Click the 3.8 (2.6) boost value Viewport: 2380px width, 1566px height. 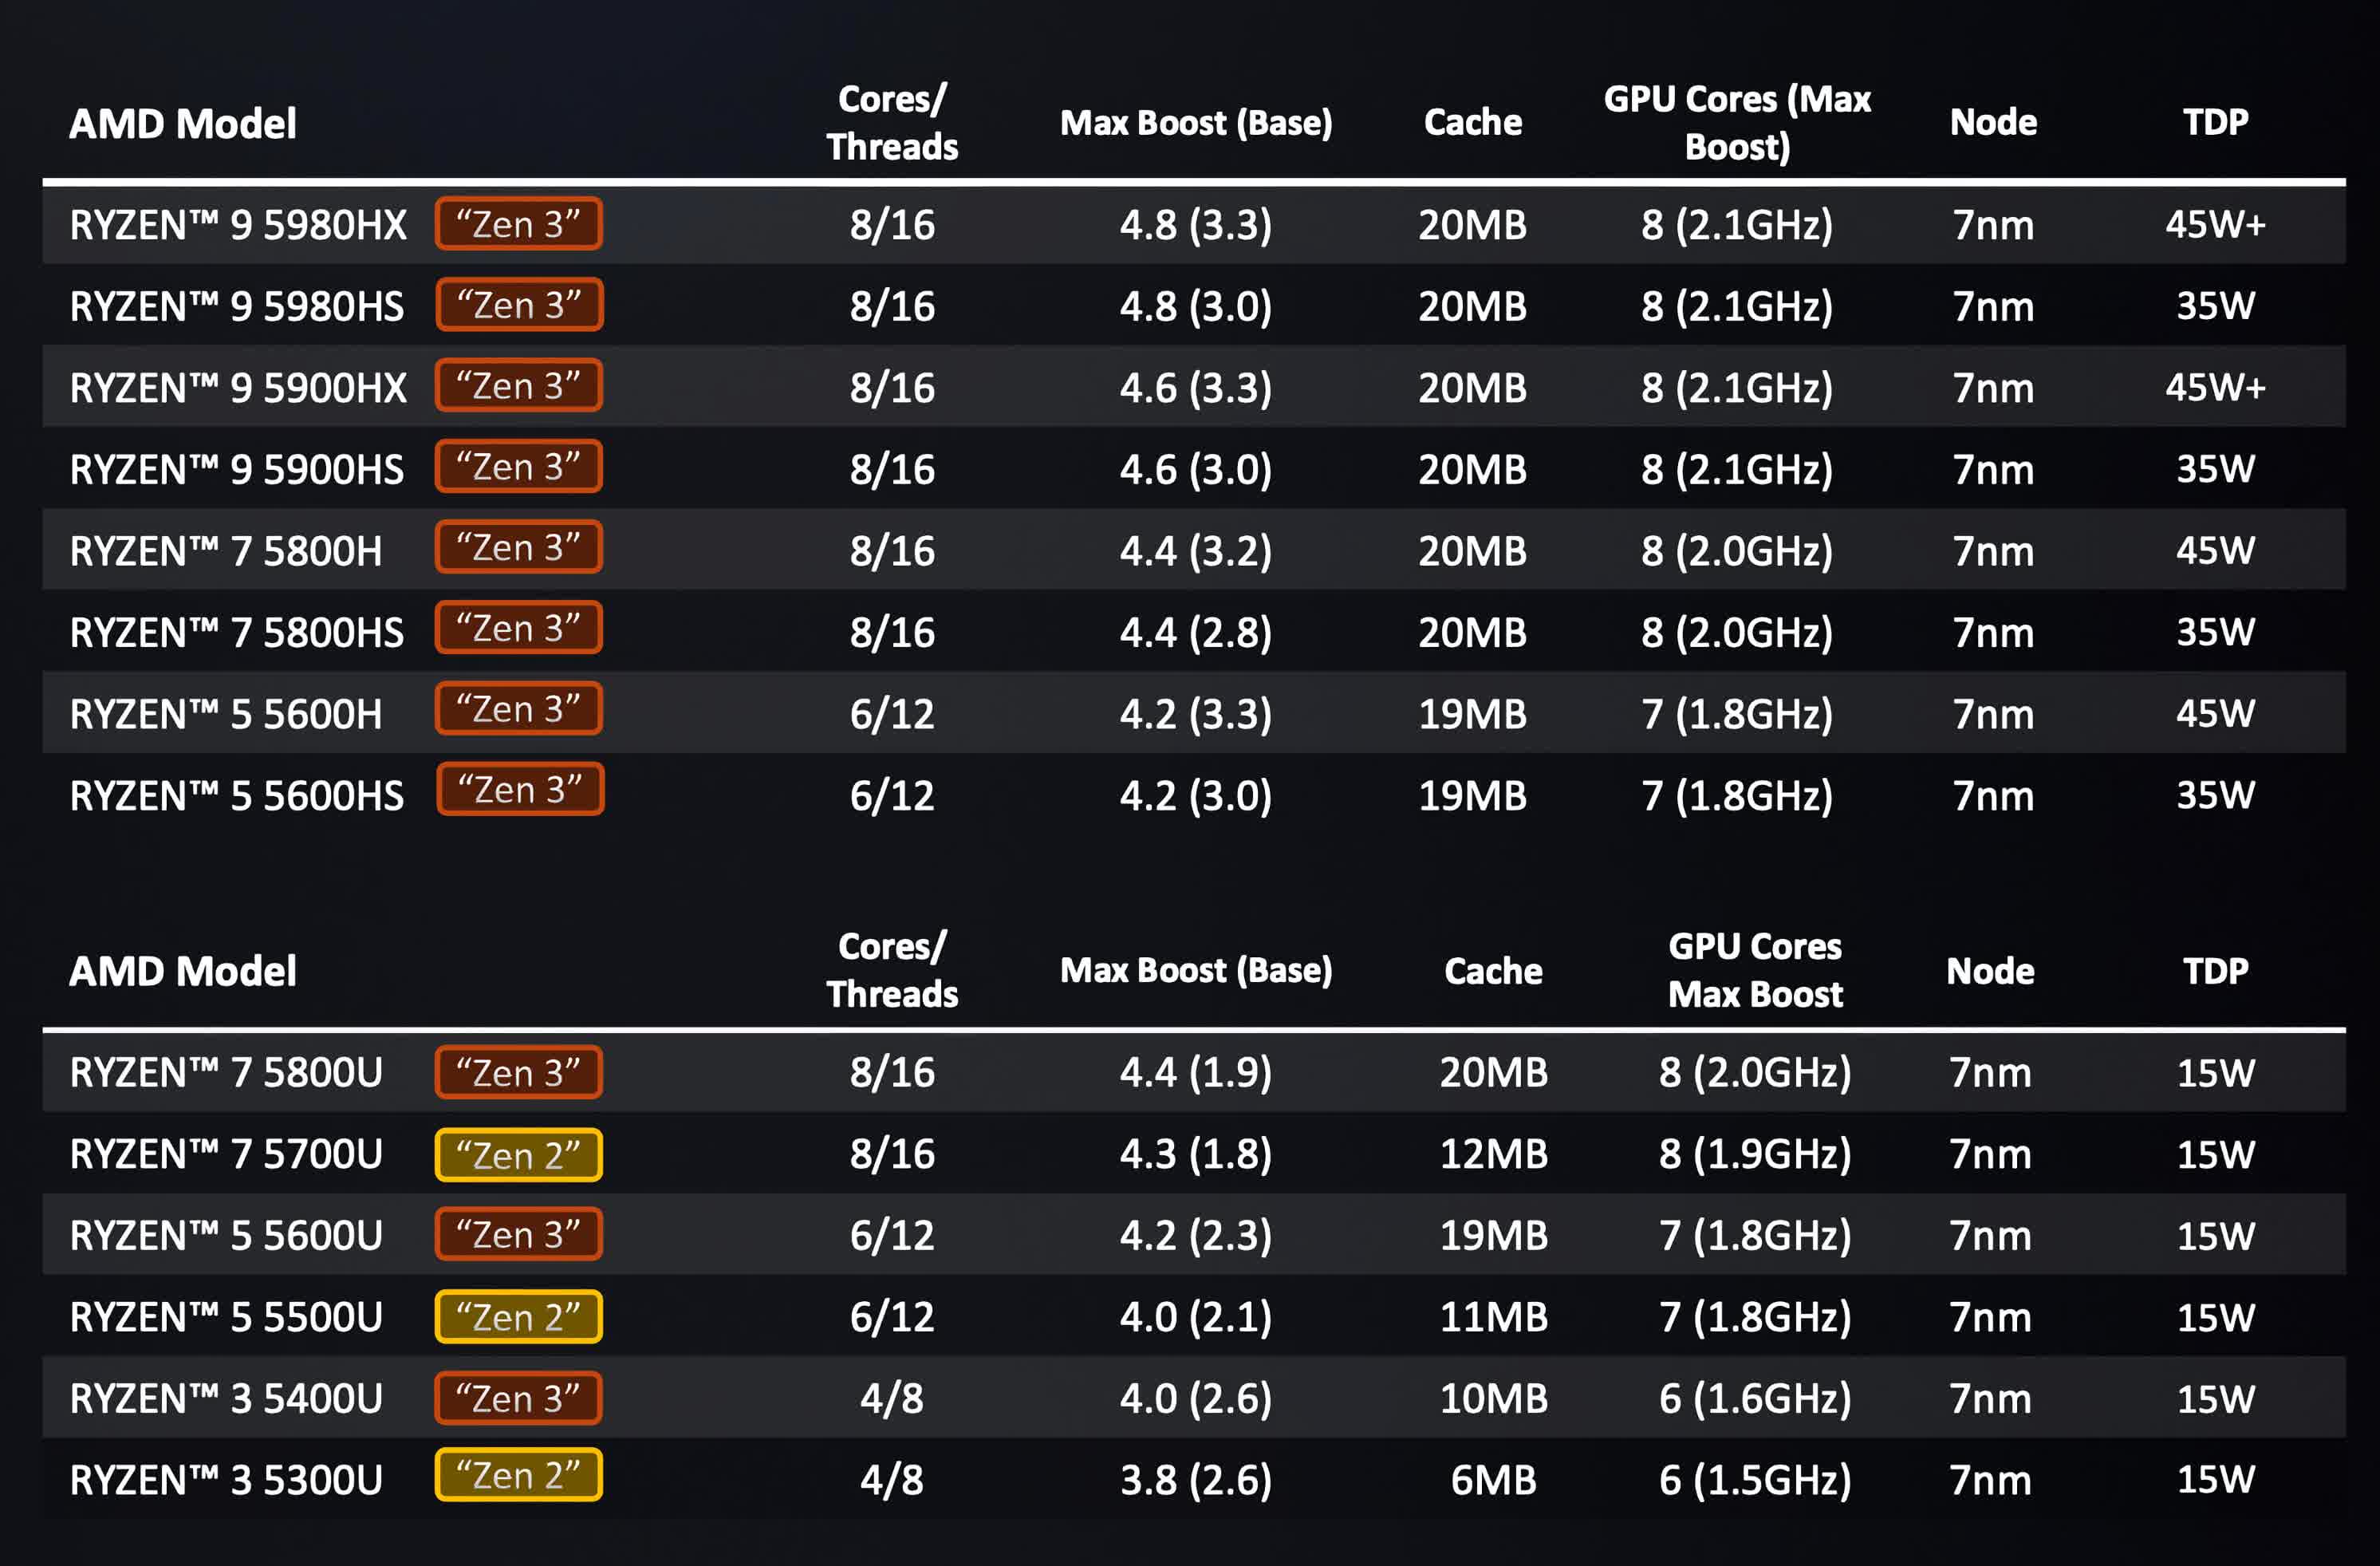[1196, 1482]
